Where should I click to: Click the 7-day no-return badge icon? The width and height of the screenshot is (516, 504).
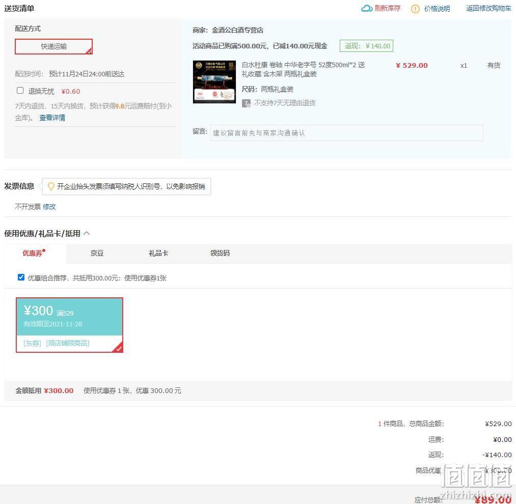(246, 103)
